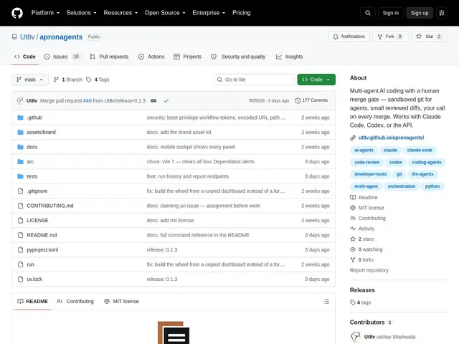
Task: Switch to the Pull requests tab
Action: pyautogui.click(x=109, y=57)
